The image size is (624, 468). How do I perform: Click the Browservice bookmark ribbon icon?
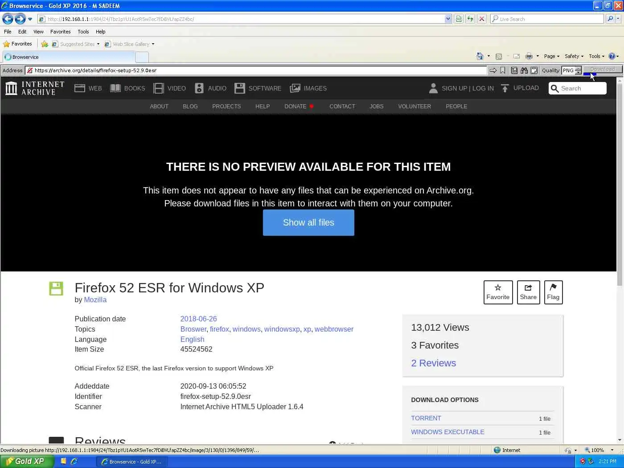(503, 70)
